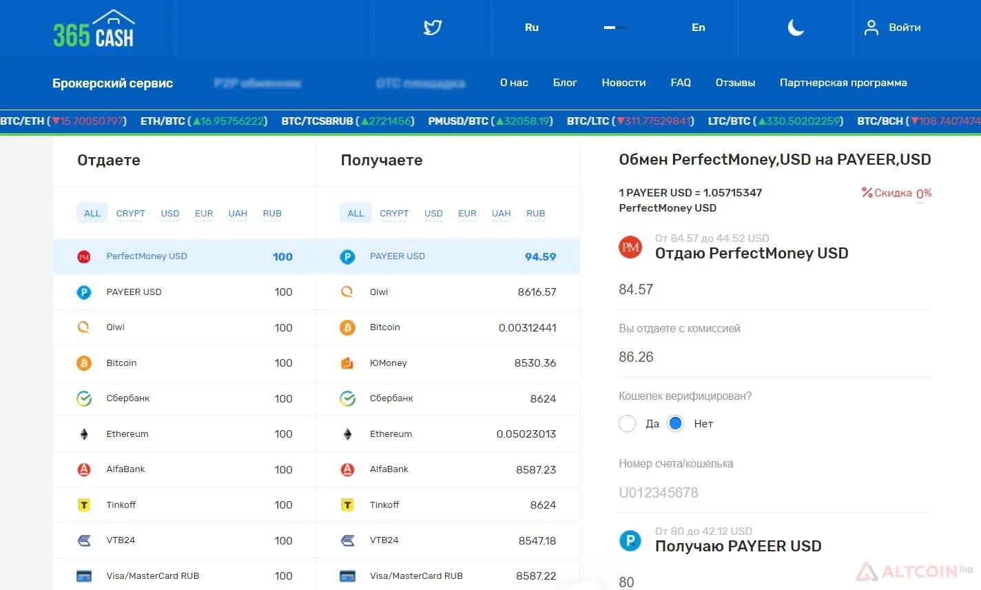The width and height of the screenshot is (981, 590).
Task: Click PerfectMoney icon in Отдаете list
Action: [x=84, y=256]
